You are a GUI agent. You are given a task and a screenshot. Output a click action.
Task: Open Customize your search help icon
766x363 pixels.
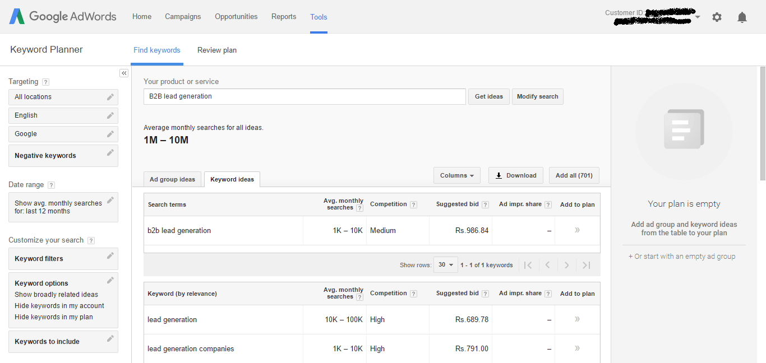[91, 240]
